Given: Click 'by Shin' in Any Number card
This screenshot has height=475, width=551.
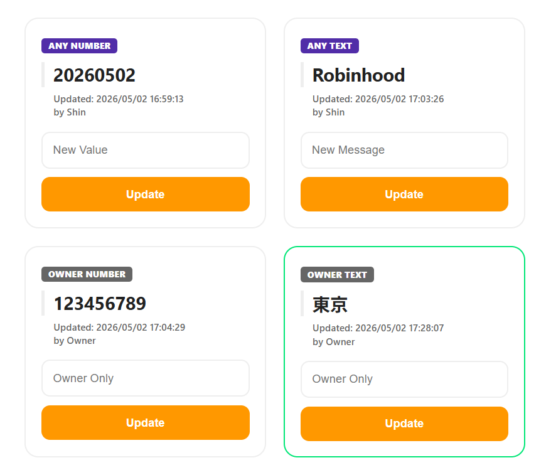Looking at the screenshot, I should click(x=70, y=112).
